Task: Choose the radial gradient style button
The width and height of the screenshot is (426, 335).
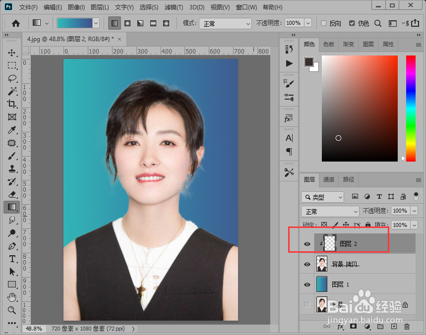Action: coord(127,23)
